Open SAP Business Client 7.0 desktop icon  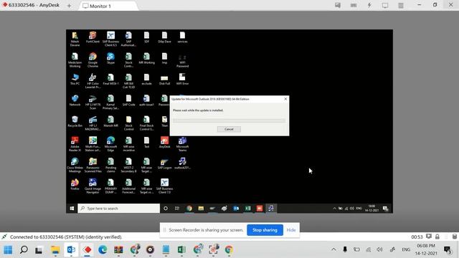click(x=164, y=186)
